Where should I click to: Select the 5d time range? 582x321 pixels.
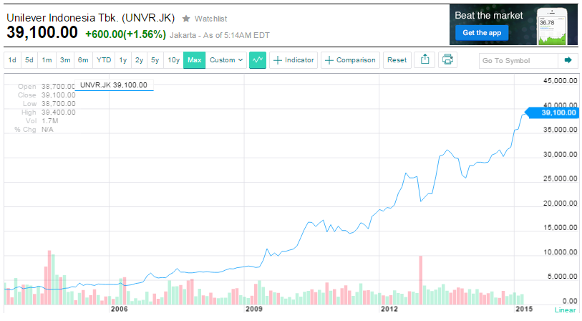29,59
